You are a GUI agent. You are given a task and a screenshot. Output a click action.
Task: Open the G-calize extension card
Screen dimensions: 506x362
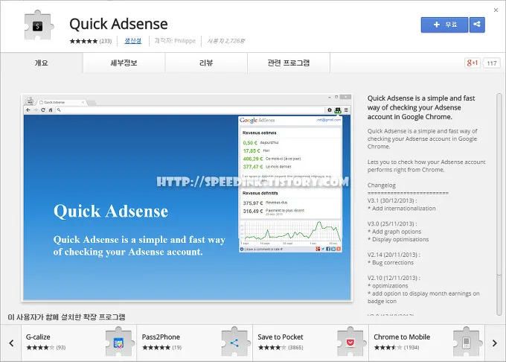tap(79, 343)
